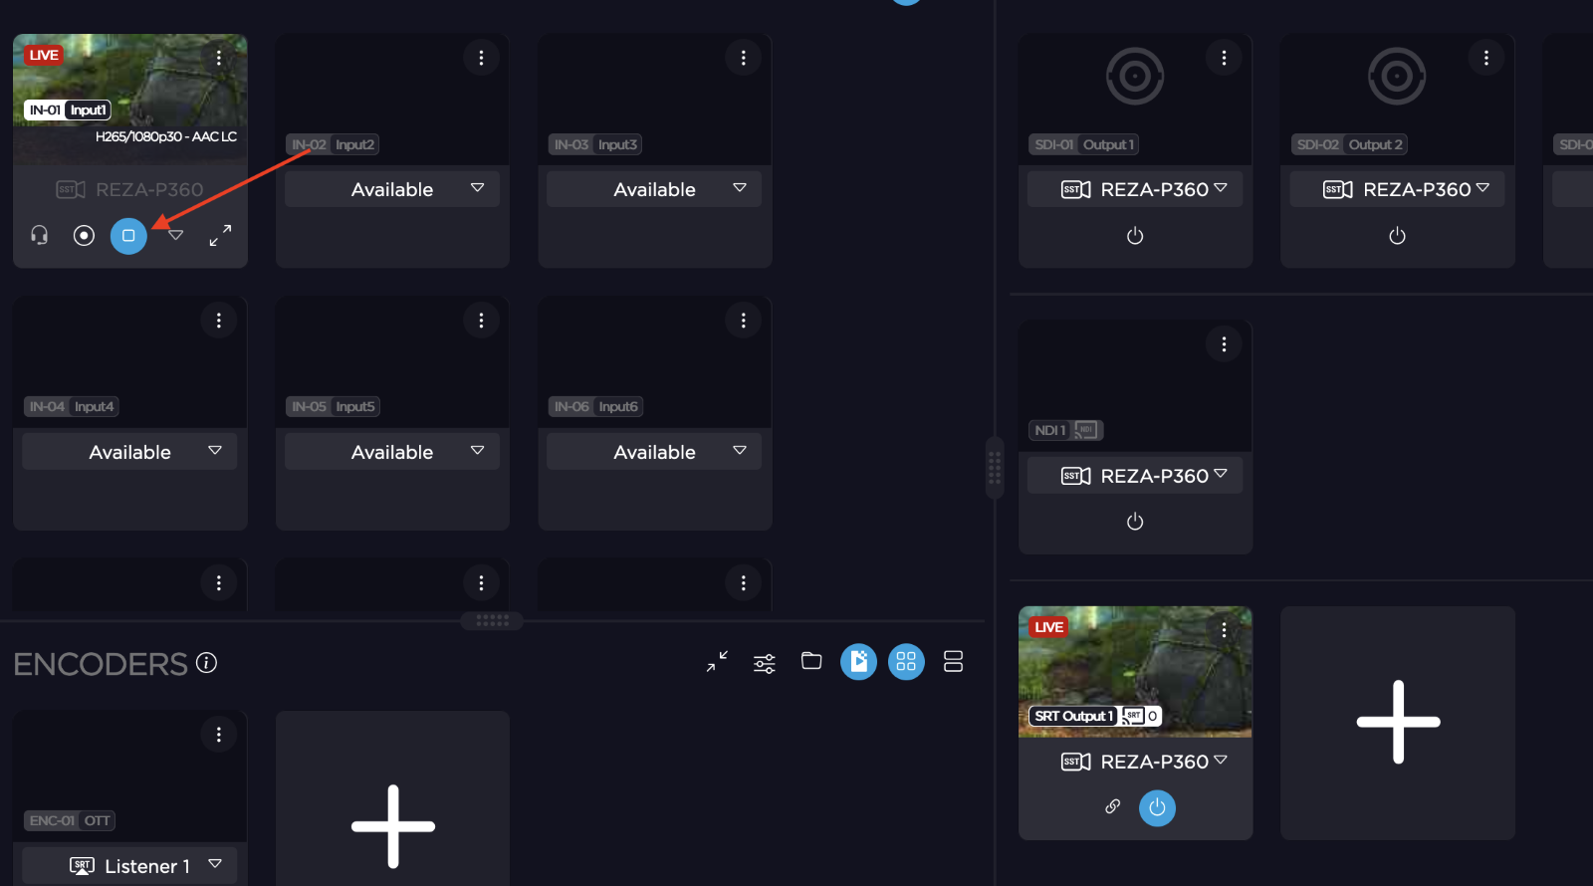Add a new encoder with plus tile
The height and width of the screenshot is (886, 1593).
[x=392, y=825]
